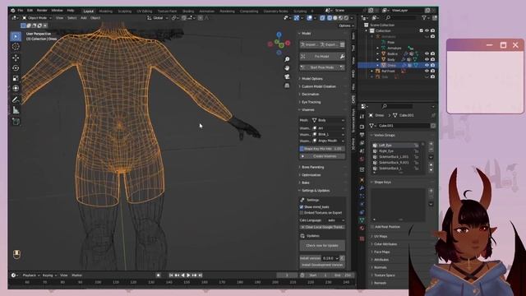
Task: Toggle Embed Textures on Export checkbox
Action: point(302,213)
